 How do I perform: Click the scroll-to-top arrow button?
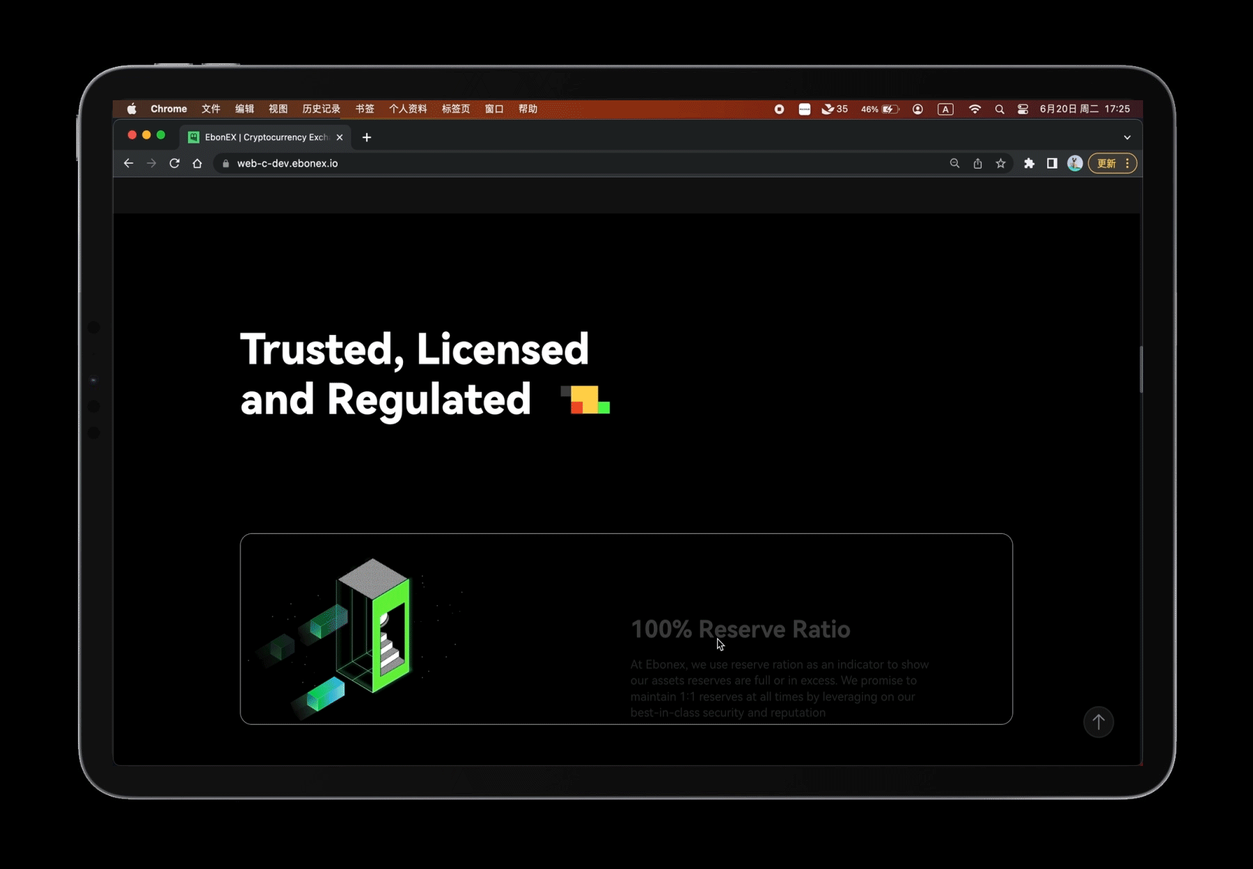[x=1098, y=722]
